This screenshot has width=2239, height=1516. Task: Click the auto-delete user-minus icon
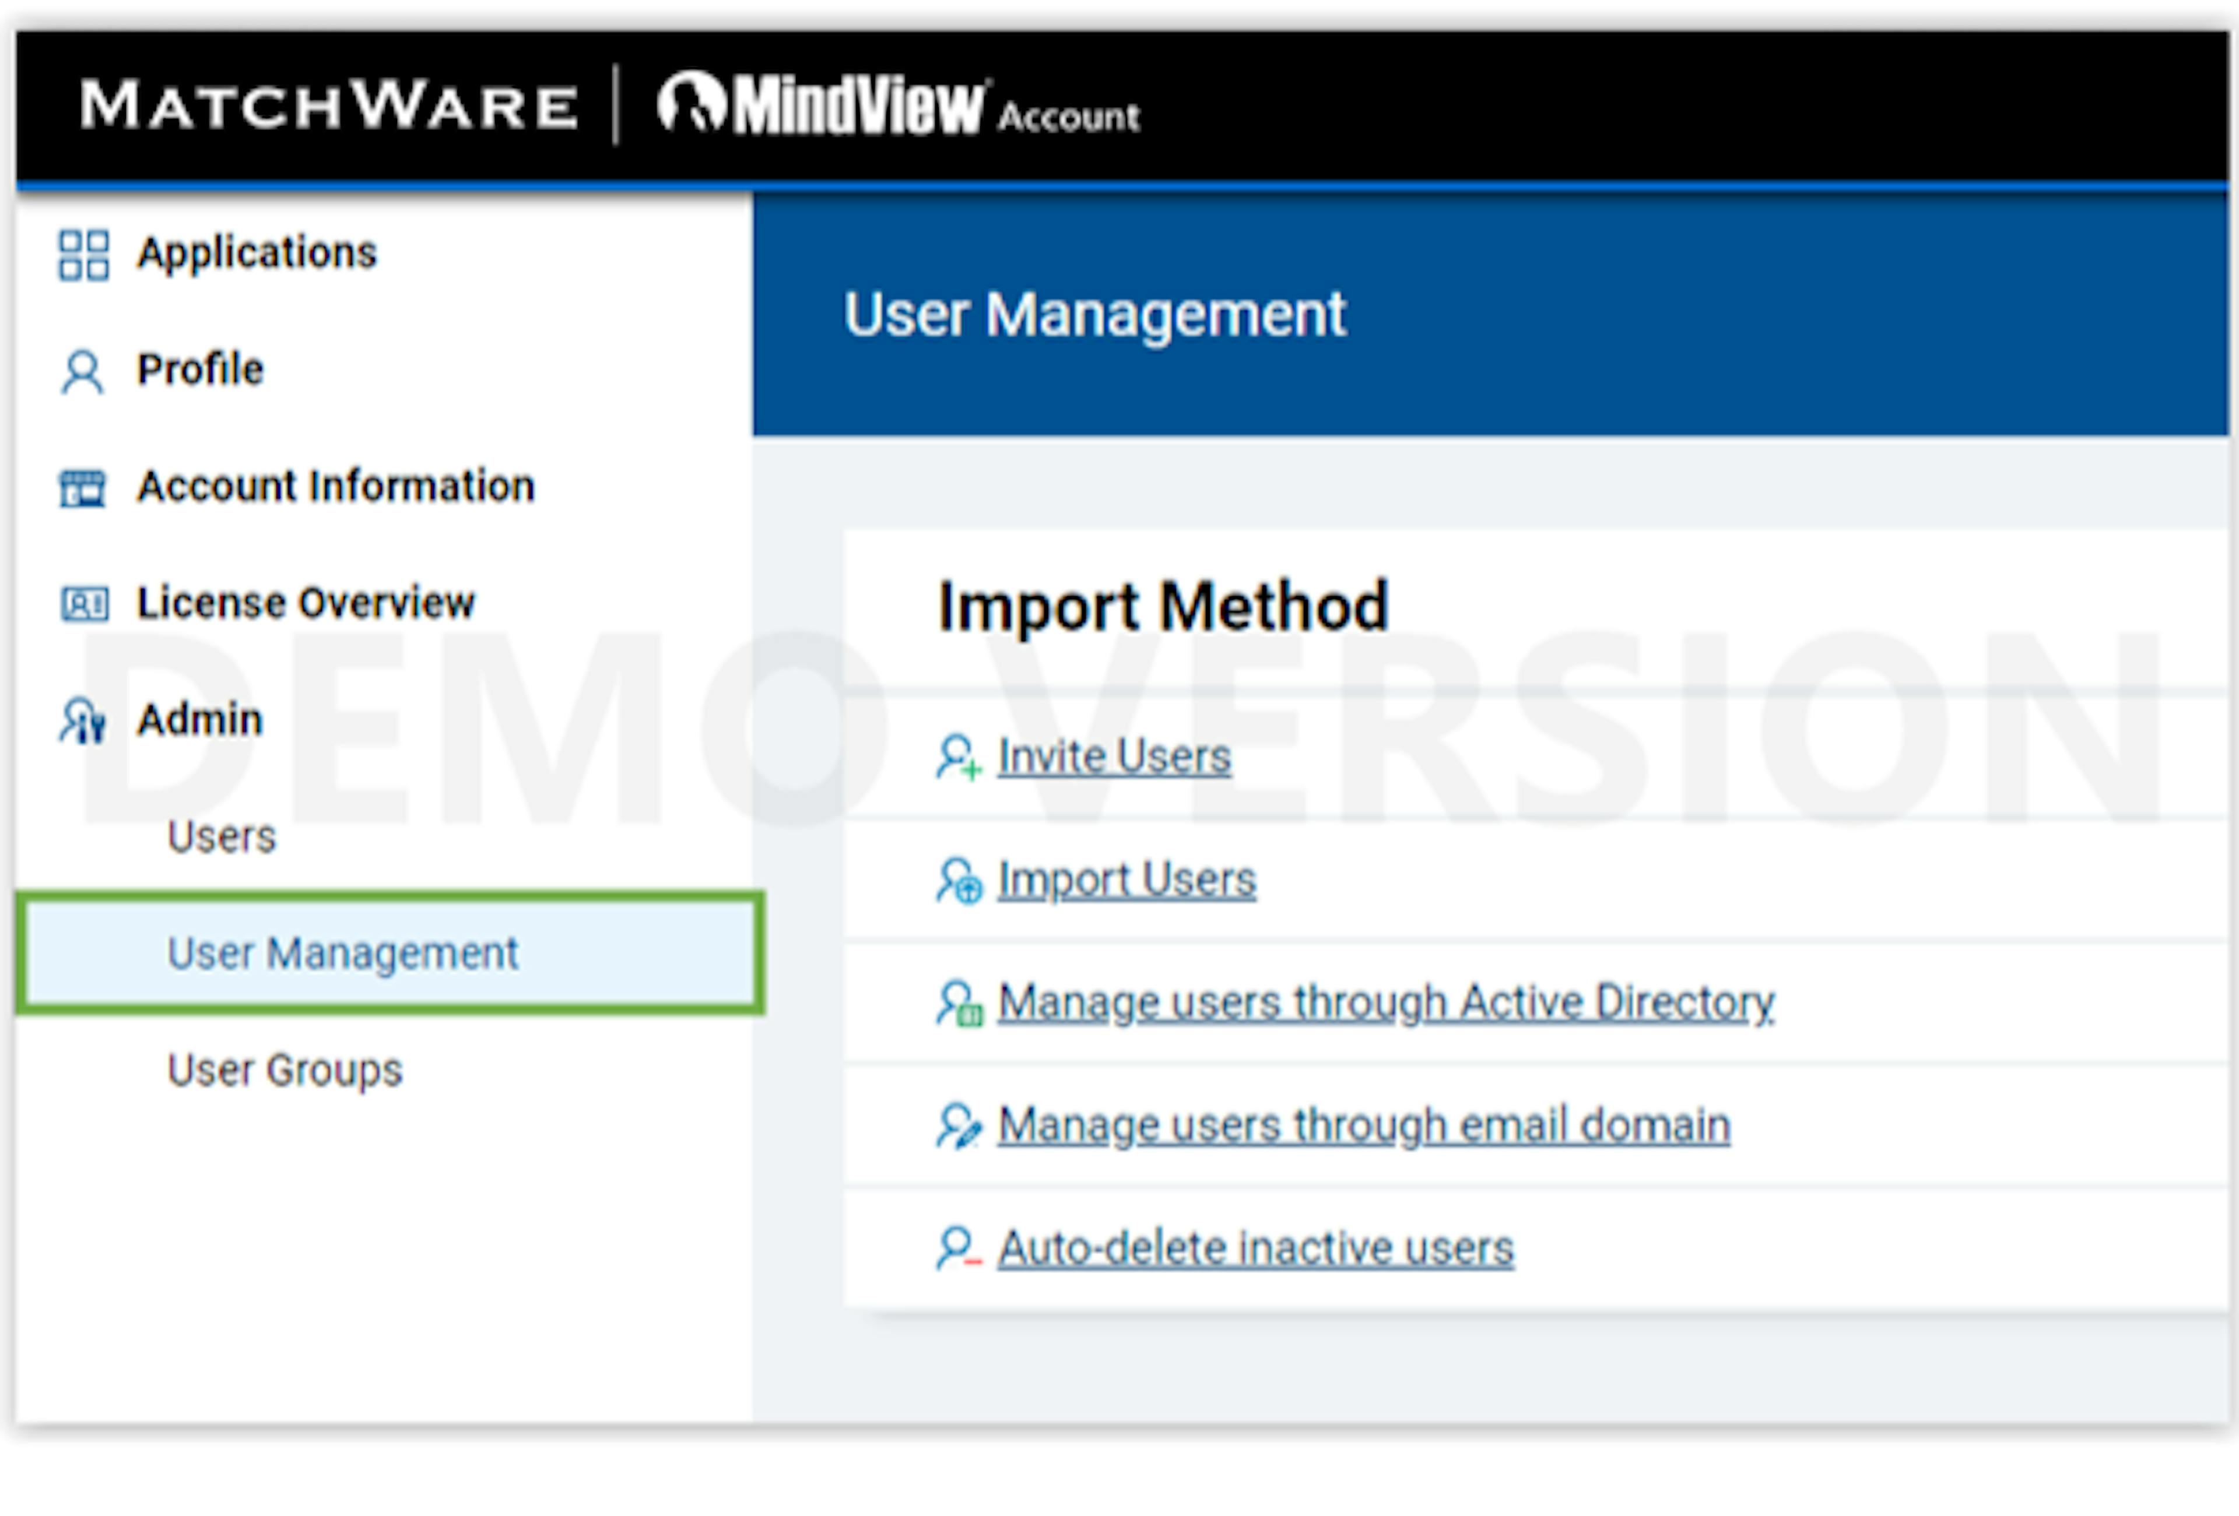959,1248
